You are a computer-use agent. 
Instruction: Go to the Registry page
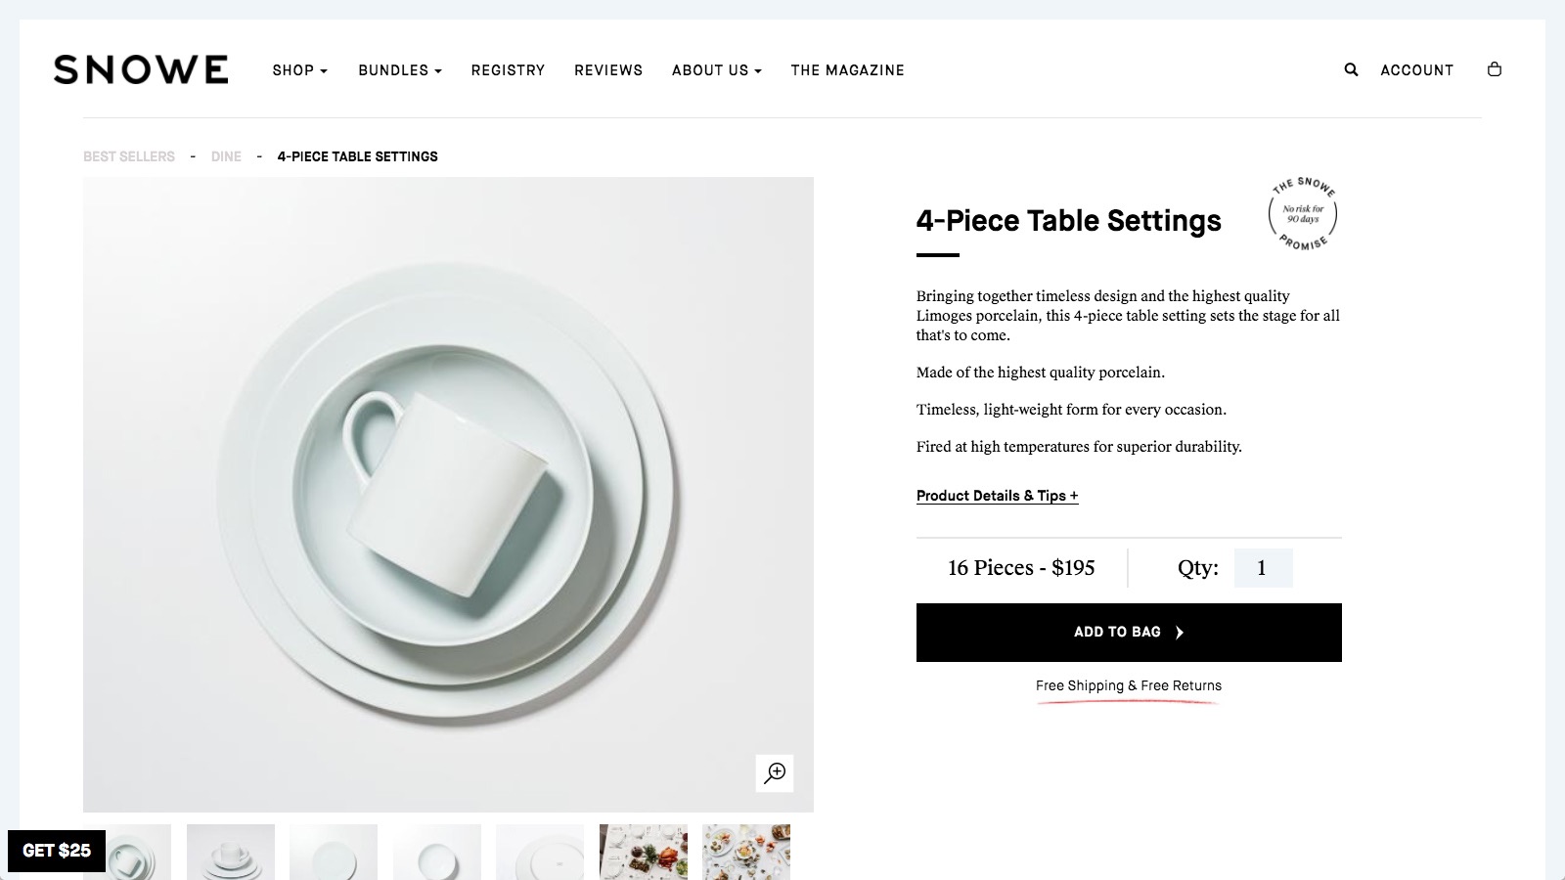click(x=508, y=70)
